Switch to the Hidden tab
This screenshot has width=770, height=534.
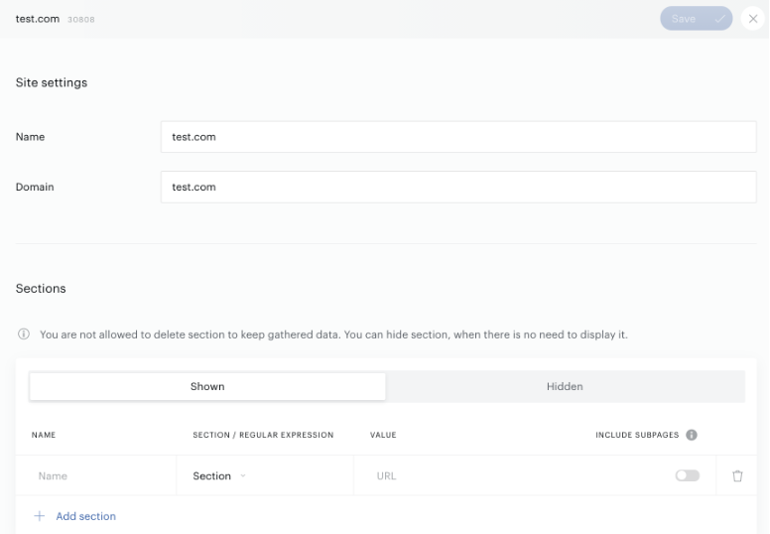point(565,387)
